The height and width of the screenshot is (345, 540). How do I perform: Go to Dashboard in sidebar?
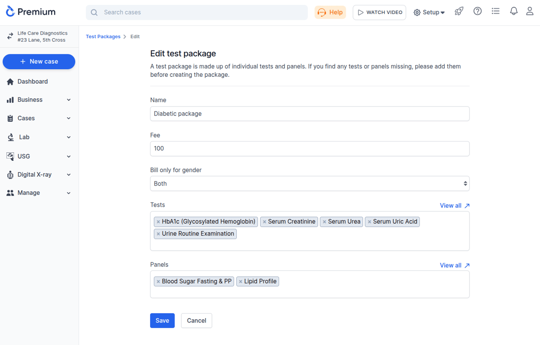[x=32, y=81]
